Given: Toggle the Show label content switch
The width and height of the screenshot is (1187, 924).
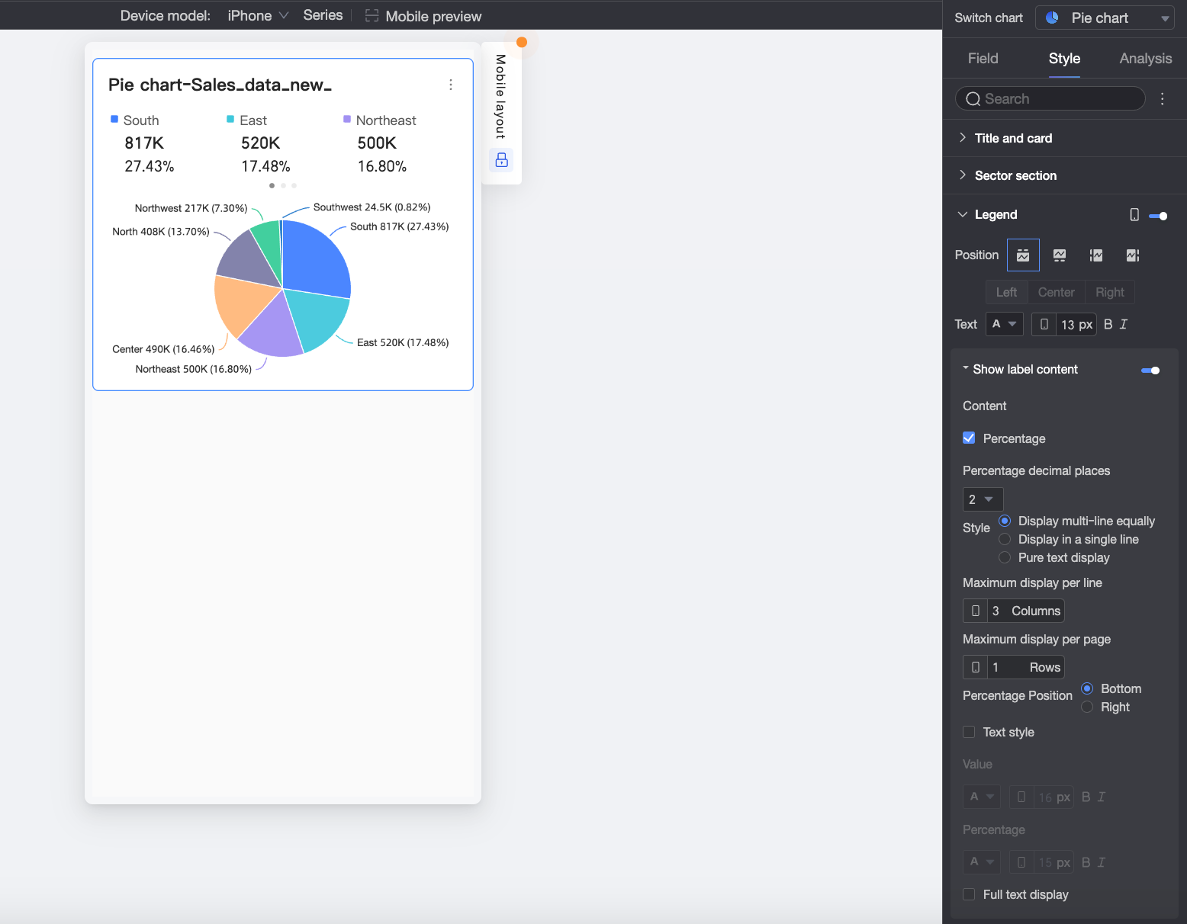Looking at the screenshot, I should [1150, 371].
